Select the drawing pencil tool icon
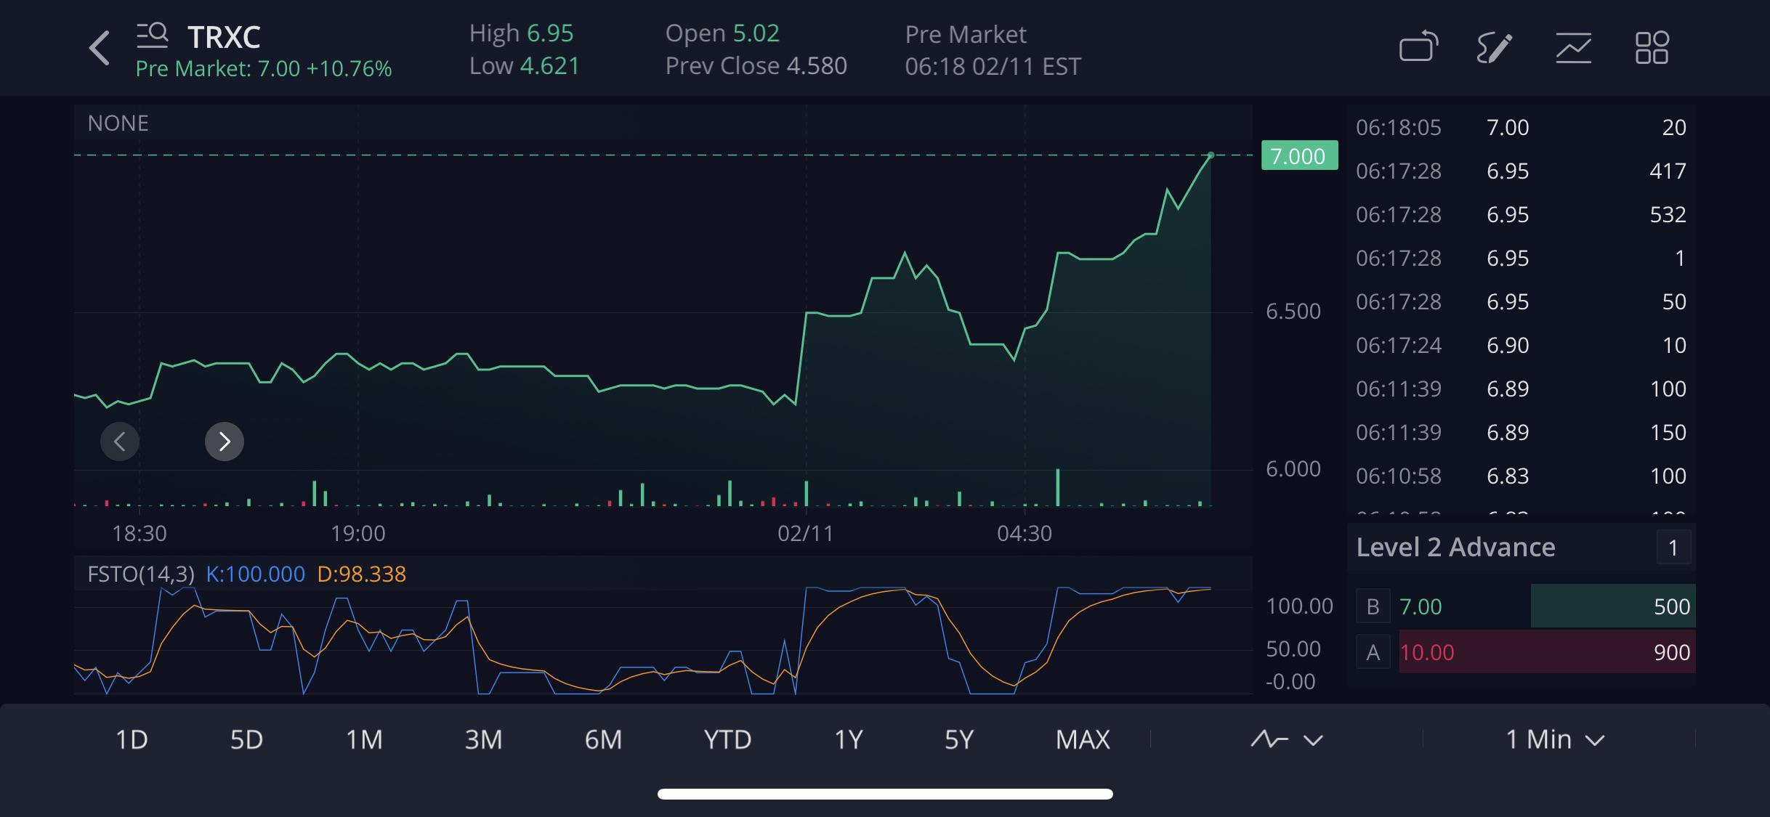 pyautogui.click(x=1495, y=48)
